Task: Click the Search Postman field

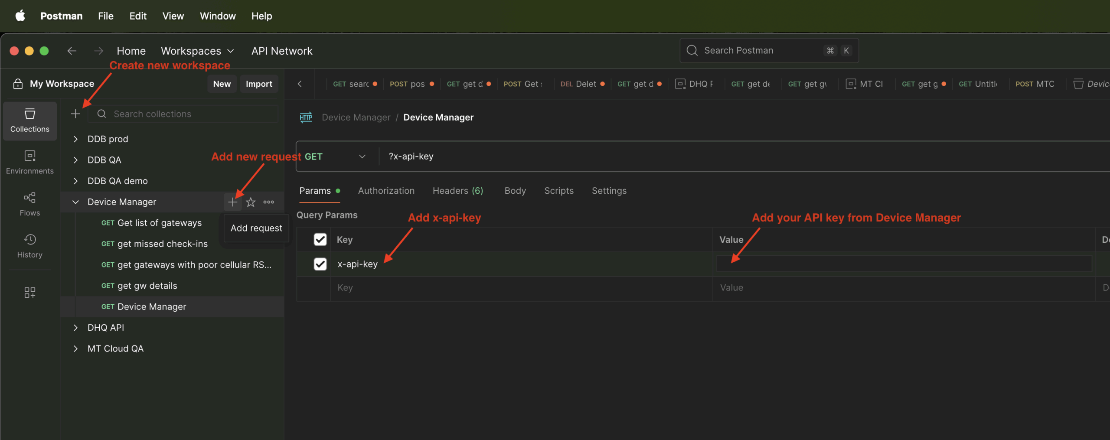Action: [769, 50]
